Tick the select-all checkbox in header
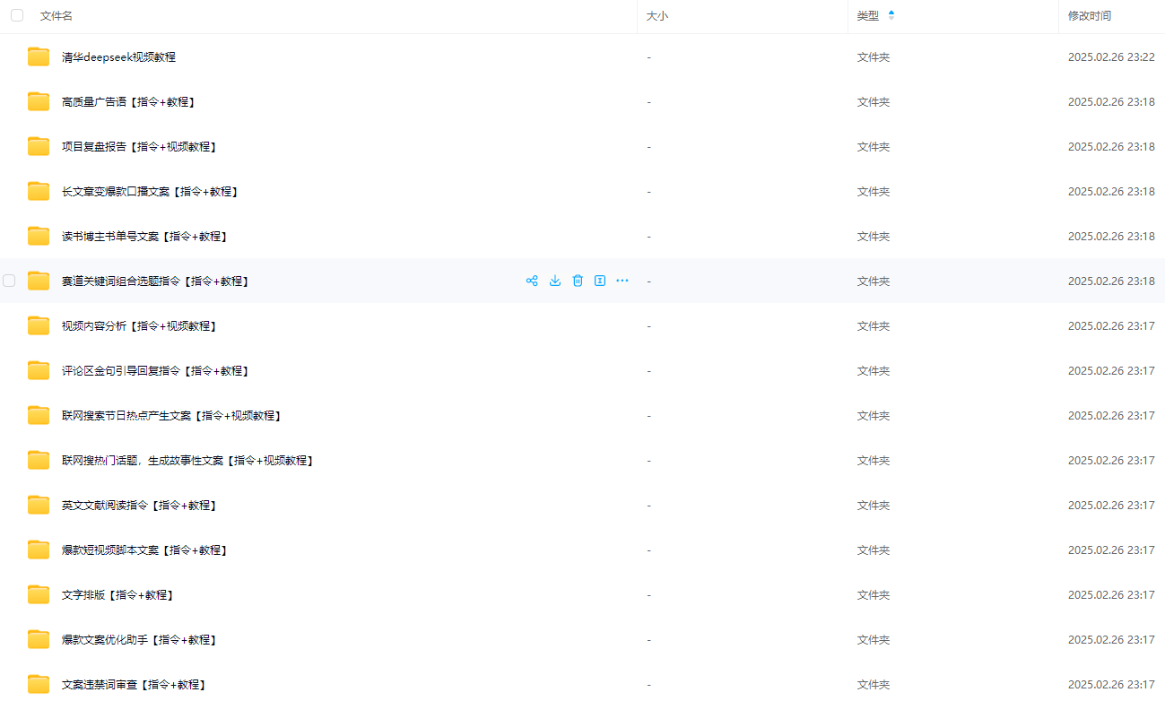Image resolution: width=1165 pixels, height=701 pixels. [17, 15]
